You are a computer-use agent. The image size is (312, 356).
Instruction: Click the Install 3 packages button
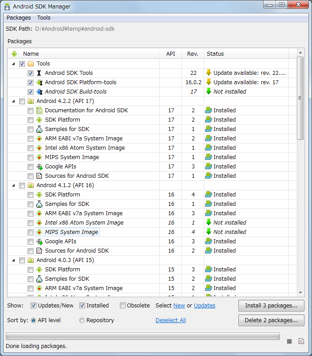click(x=271, y=306)
